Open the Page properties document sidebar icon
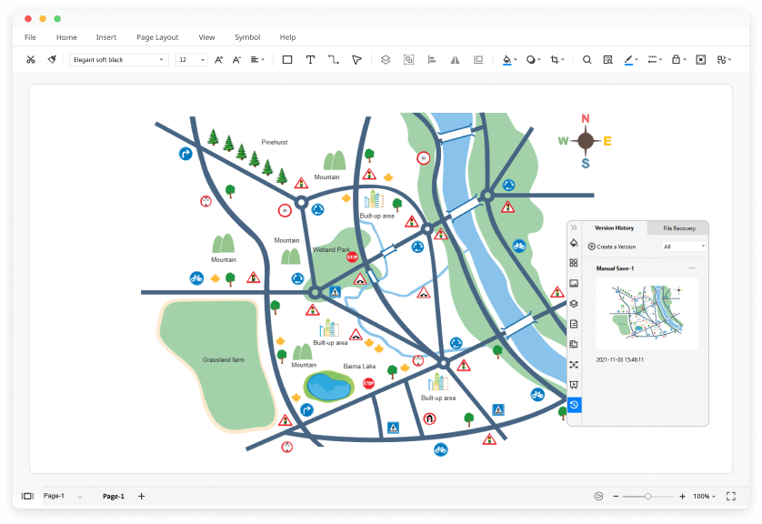The height and width of the screenshot is (524, 762). click(x=574, y=324)
